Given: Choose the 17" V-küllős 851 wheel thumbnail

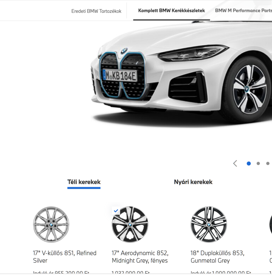Looking at the screenshot, I should (51, 225).
